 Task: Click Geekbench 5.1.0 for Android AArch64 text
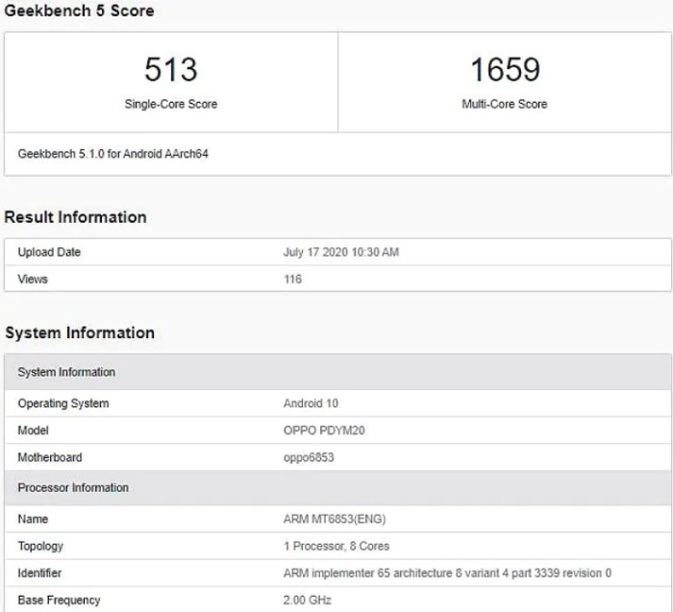tap(113, 154)
